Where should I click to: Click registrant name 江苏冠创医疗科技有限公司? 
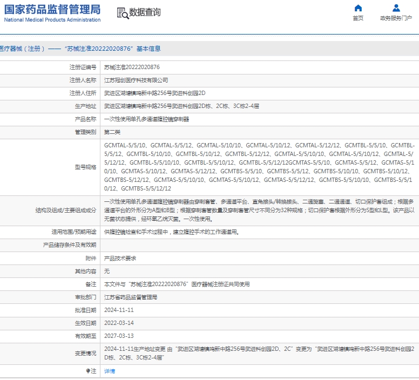136,80
